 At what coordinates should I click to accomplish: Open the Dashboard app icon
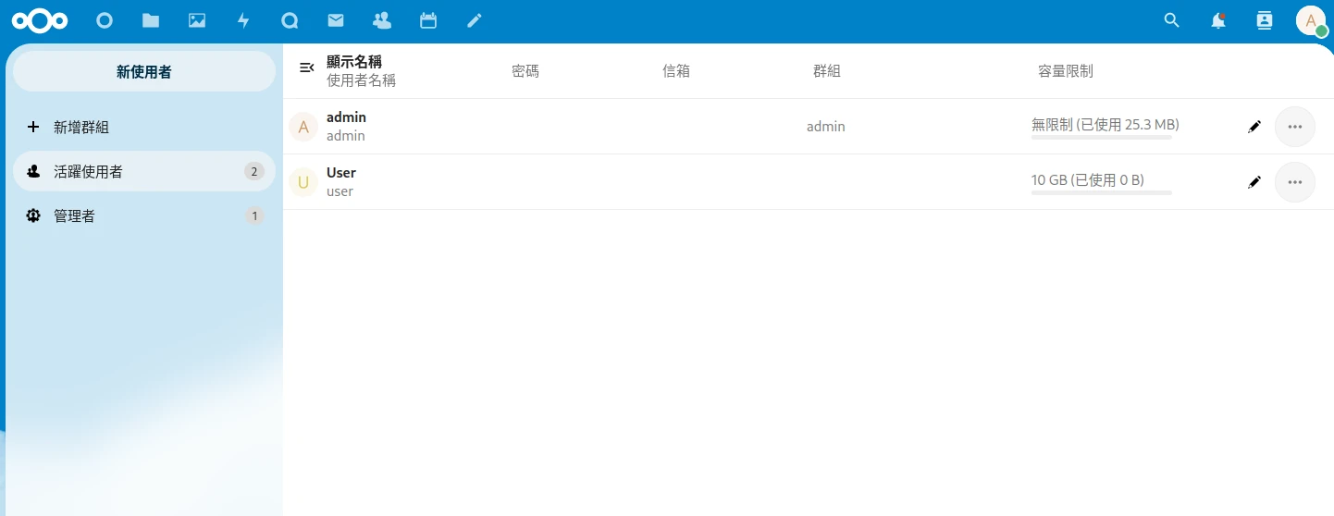pos(105,20)
